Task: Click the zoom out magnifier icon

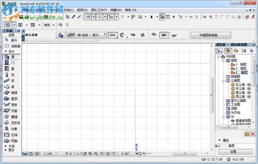Action: 96,154
